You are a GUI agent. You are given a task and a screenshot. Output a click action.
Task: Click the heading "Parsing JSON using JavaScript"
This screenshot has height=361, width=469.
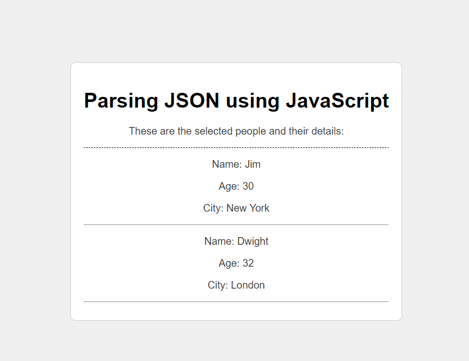(x=236, y=101)
